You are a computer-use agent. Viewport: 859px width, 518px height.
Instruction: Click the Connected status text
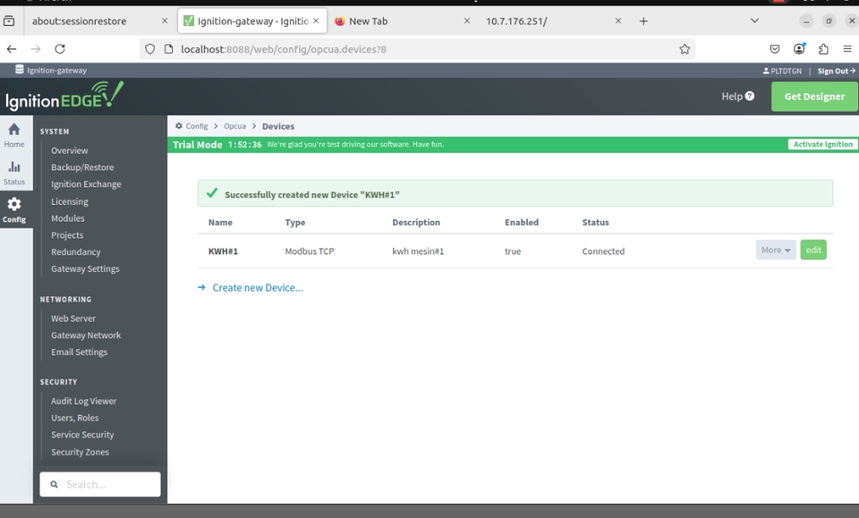pyautogui.click(x=602, y=251)
